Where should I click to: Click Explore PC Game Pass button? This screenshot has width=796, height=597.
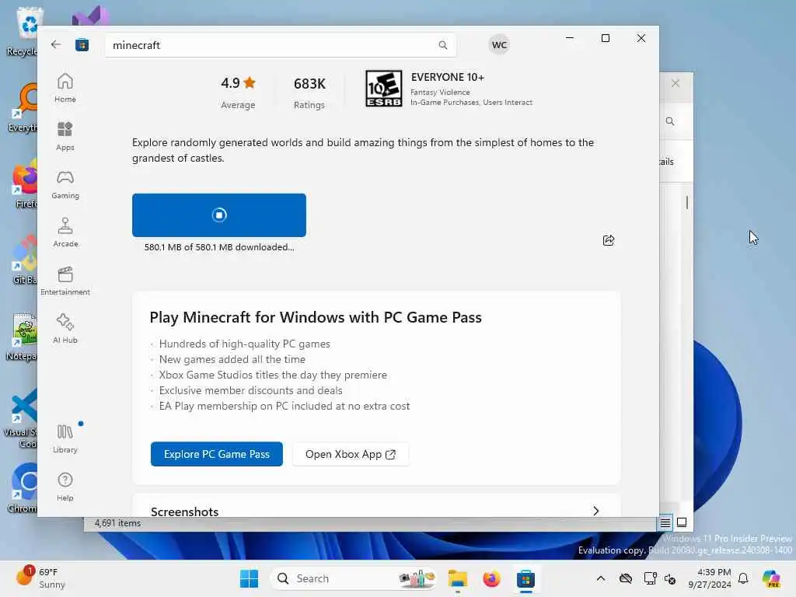[x=217, y=454]
